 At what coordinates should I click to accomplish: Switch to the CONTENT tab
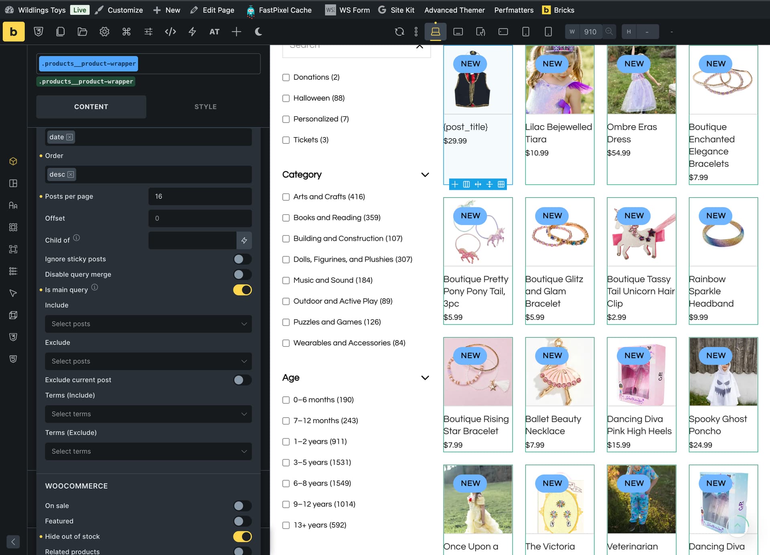[91, 107]
